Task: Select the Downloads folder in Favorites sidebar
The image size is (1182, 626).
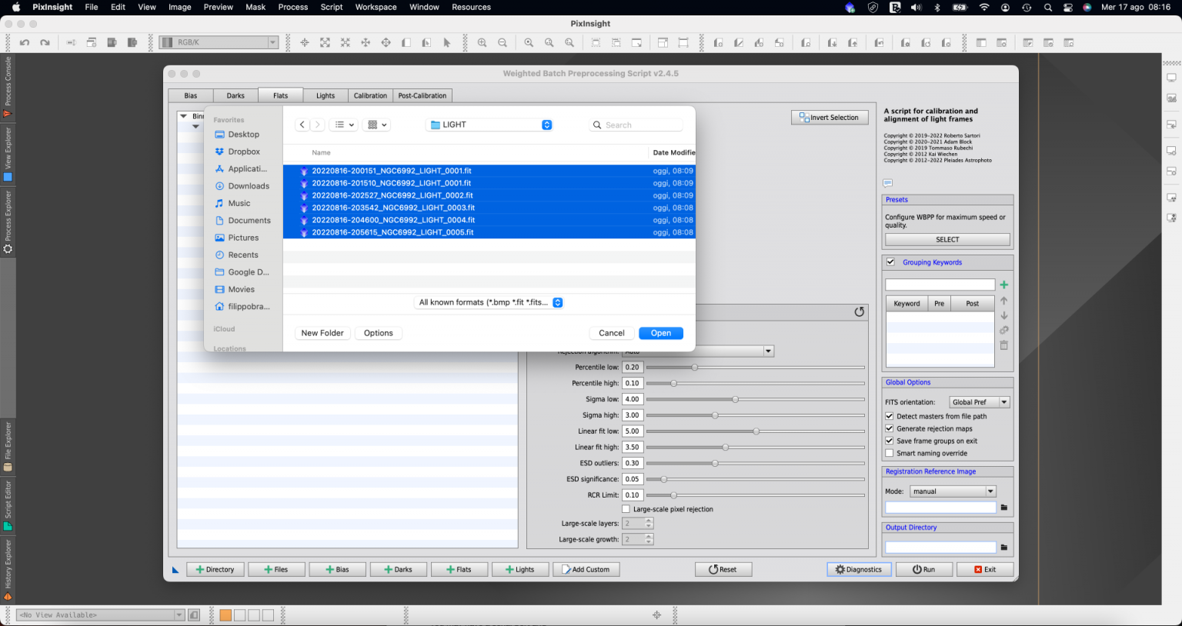Action: (x=248, y=186)
